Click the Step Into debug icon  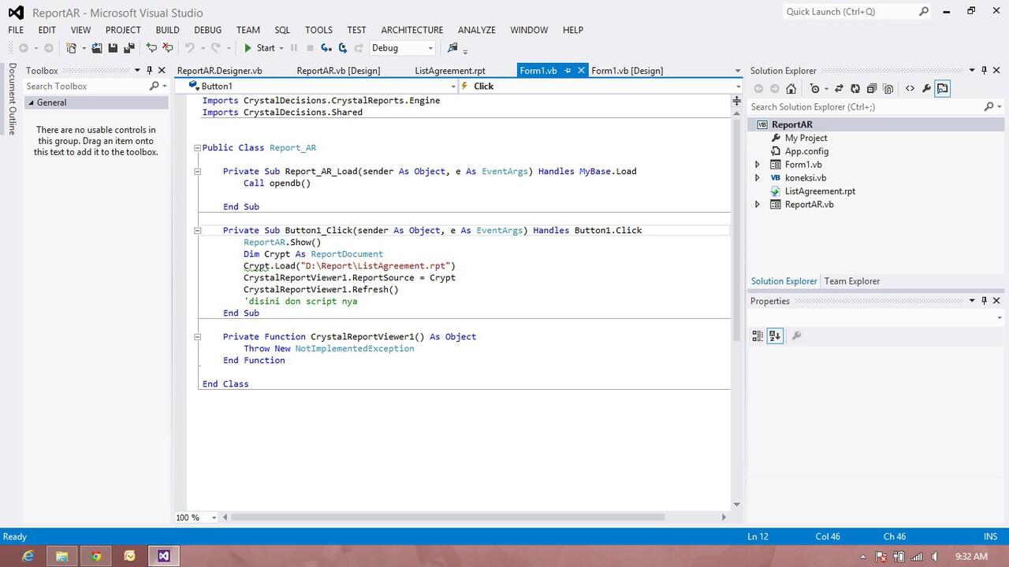(326, 48)
